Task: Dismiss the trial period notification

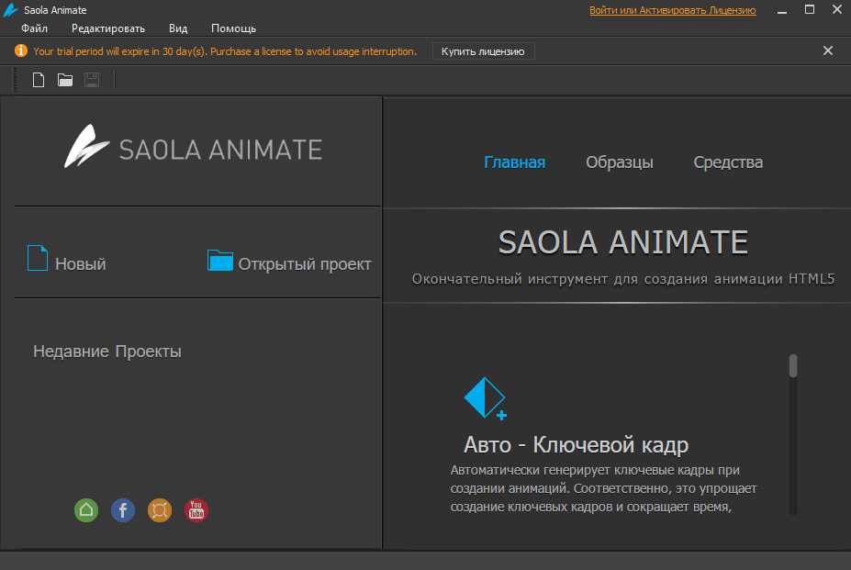Action: pos(827,50)
